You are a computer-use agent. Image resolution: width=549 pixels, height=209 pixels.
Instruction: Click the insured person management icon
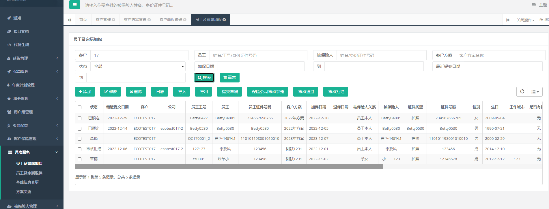(x=9, y=206)
